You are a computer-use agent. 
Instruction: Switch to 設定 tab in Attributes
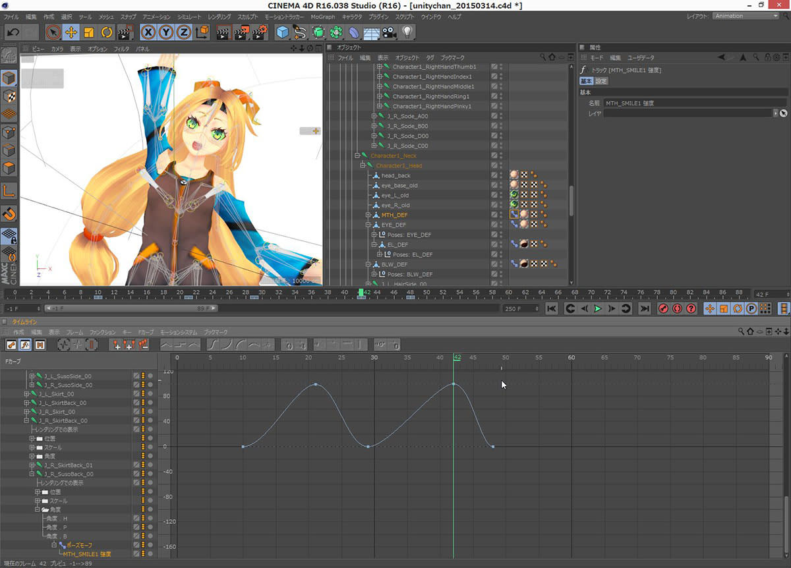pyautogui.click(x=601, y=81)
